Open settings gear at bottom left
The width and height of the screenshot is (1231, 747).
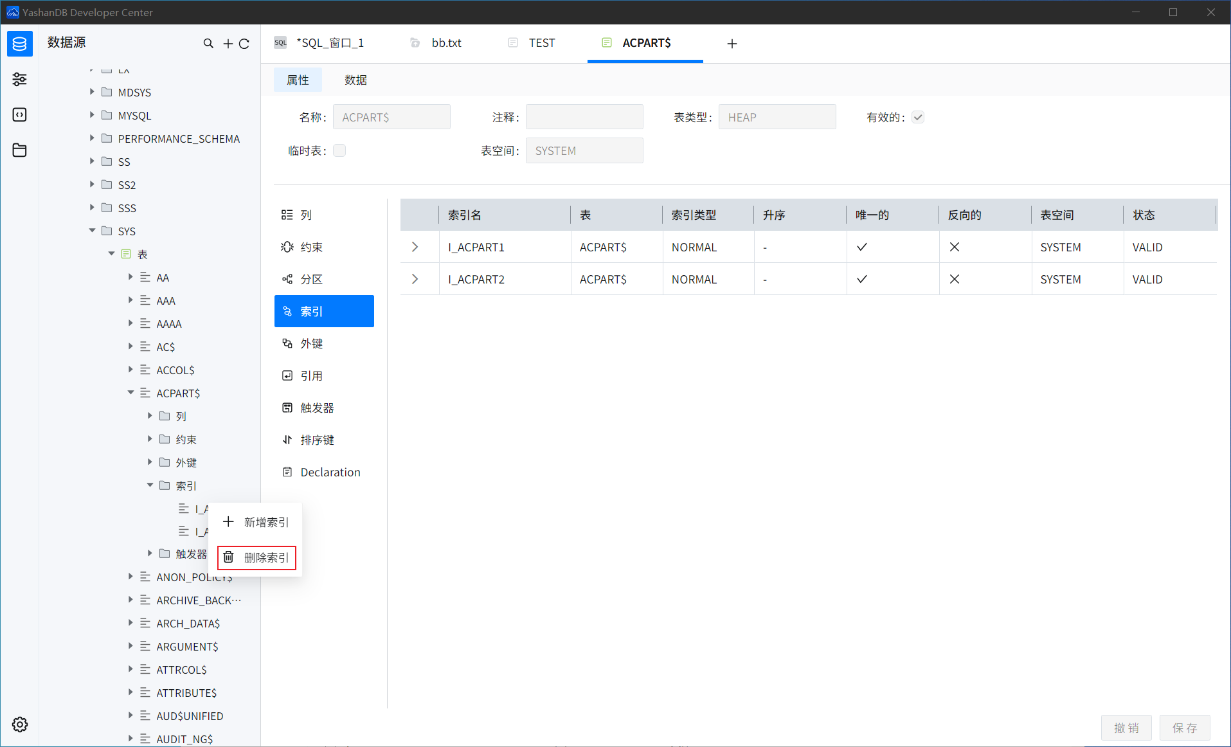tap(20, 724)
